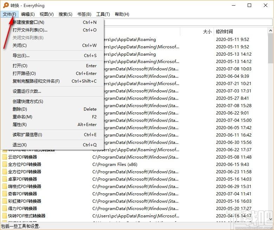Screen dimensions: 274x230
Task: Click folder icon of 嗨格式PDF转换器
Action: (x=5, y=187)
